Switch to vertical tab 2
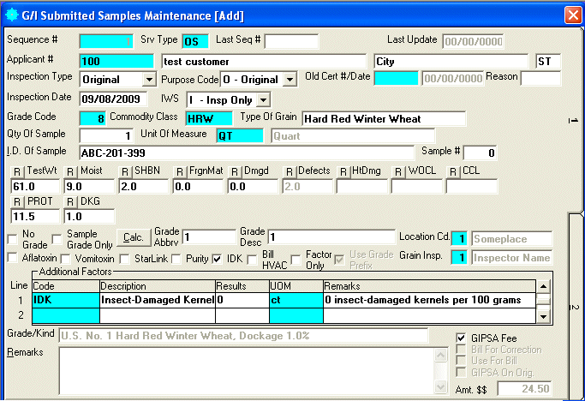Image resolution: width=585 pixels, height=401 pixels. tap(575, 307)
